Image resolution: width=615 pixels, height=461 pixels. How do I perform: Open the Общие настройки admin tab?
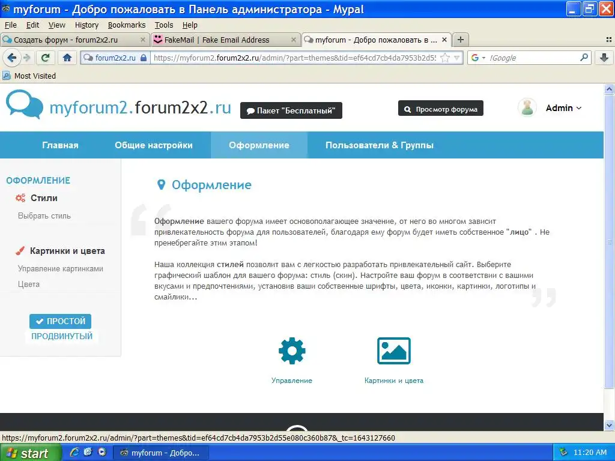(x=154, y=145)
